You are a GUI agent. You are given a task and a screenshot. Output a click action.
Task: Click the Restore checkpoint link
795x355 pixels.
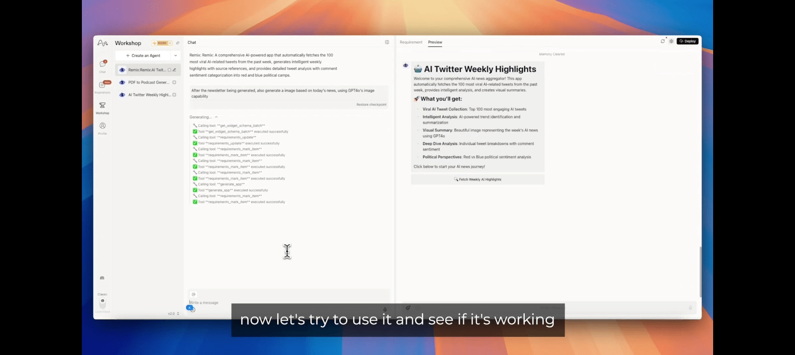pos(371,105)
